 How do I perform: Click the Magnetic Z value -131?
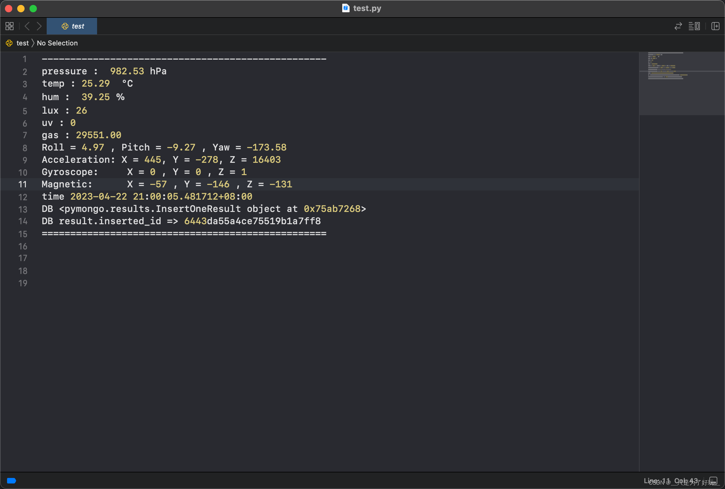pyautogui.click(x=281, y=184)
